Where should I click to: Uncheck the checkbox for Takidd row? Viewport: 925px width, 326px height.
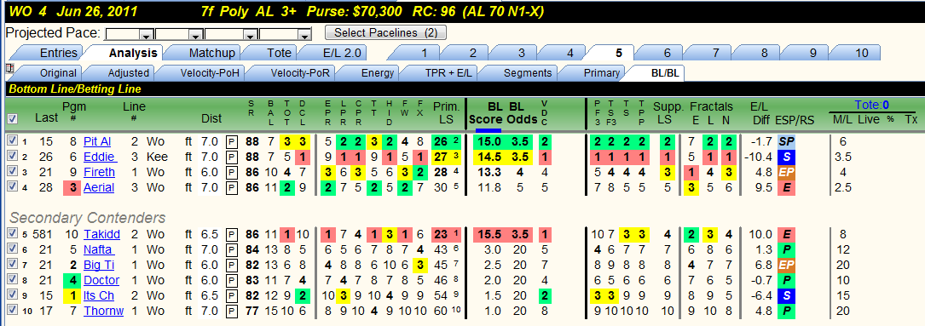point(12,234)
